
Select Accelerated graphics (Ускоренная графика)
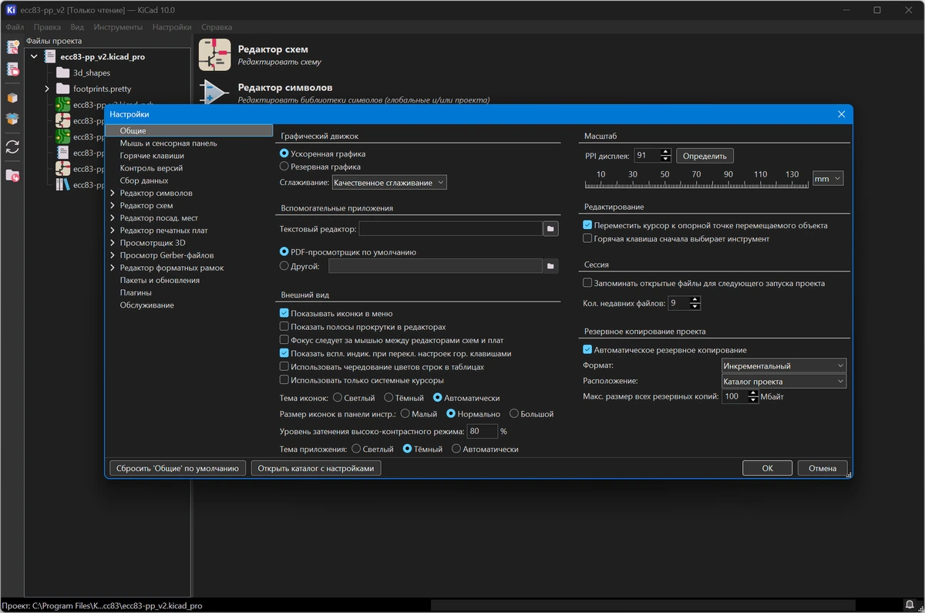point(284,153)
